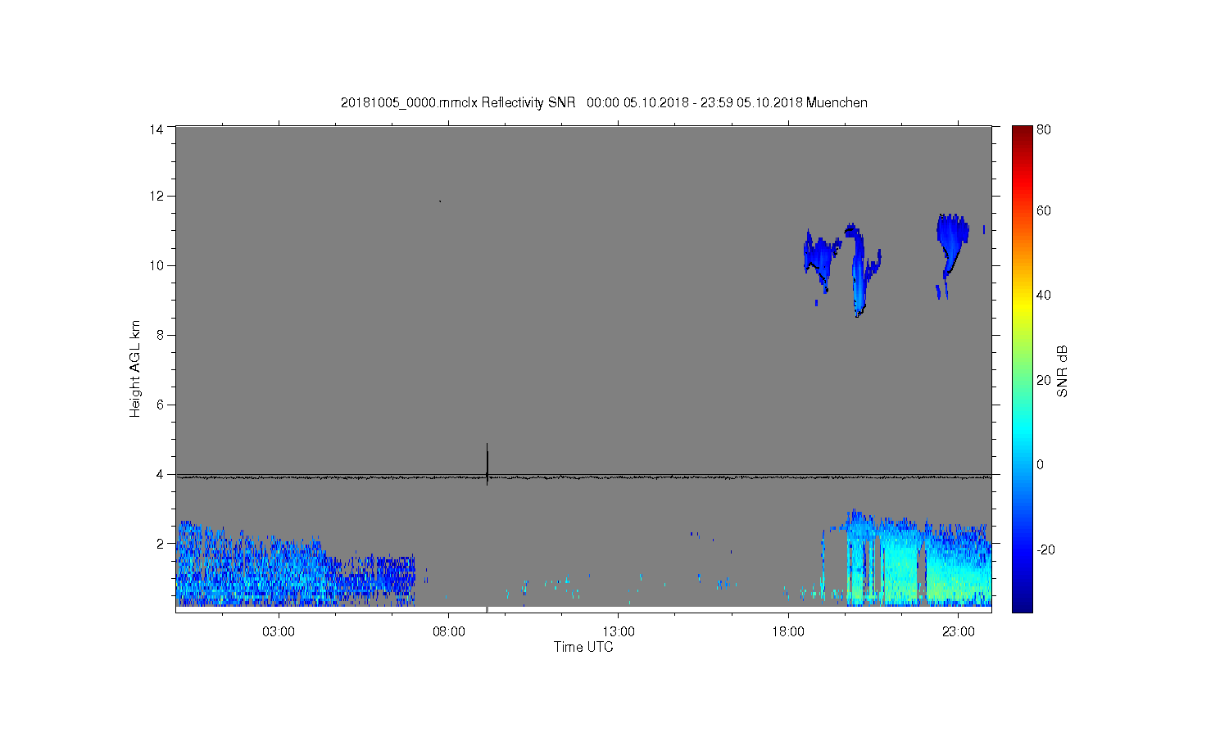Screen dimensions: 1229x737
Task: Click the tall cirrus cloud echo near 20:00
Action: click(x=859, y=269)
